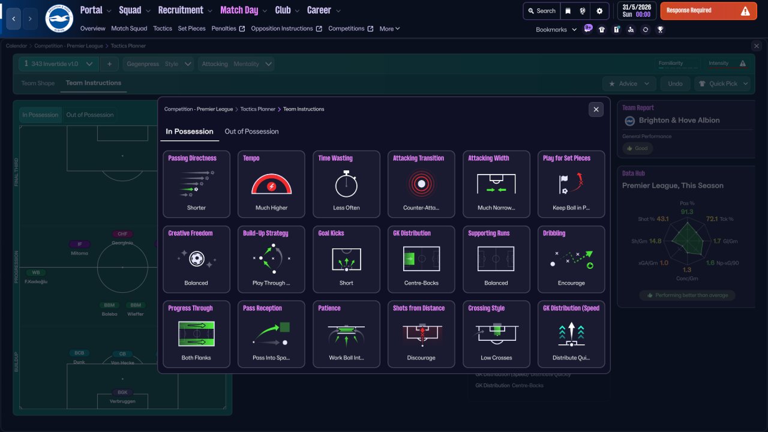Click the settings gear icon
This screenshot has width=768, height=432.
click(x=599, y=11)
